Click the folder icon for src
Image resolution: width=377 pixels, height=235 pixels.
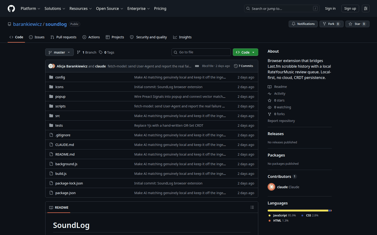(x=51, y=116)
